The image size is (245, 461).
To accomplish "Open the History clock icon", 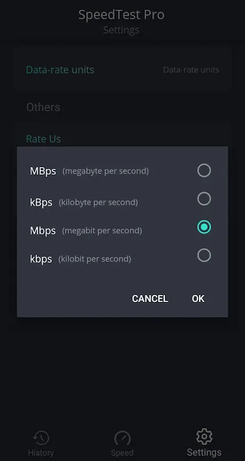I will pos(41,438).
